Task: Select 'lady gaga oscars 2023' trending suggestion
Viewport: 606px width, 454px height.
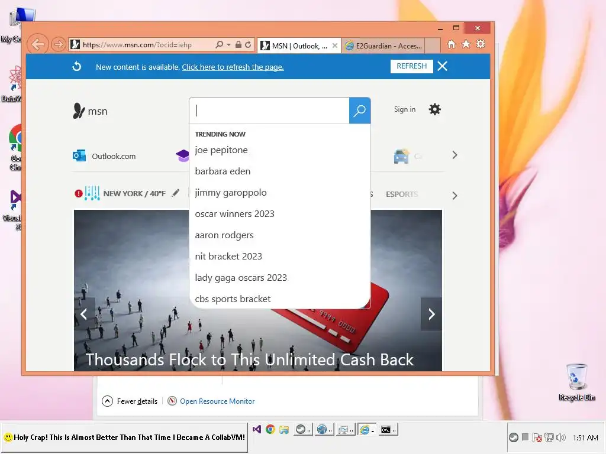Action: pos(241,278)
